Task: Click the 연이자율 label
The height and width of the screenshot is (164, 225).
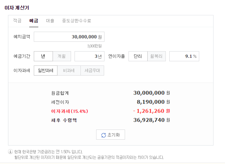Action: (x=117, y=56)
